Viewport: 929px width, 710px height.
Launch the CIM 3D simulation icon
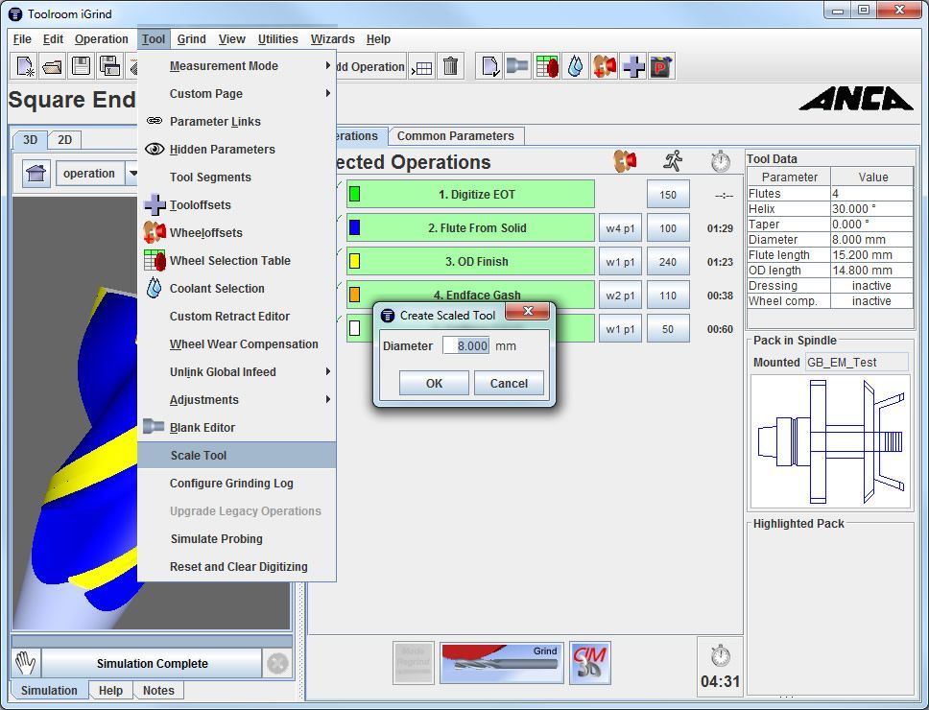[589, 663]
